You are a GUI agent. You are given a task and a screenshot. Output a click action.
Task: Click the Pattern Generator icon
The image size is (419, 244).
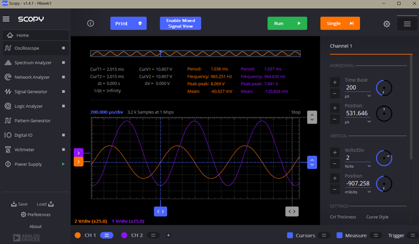(x=8, y=120)
